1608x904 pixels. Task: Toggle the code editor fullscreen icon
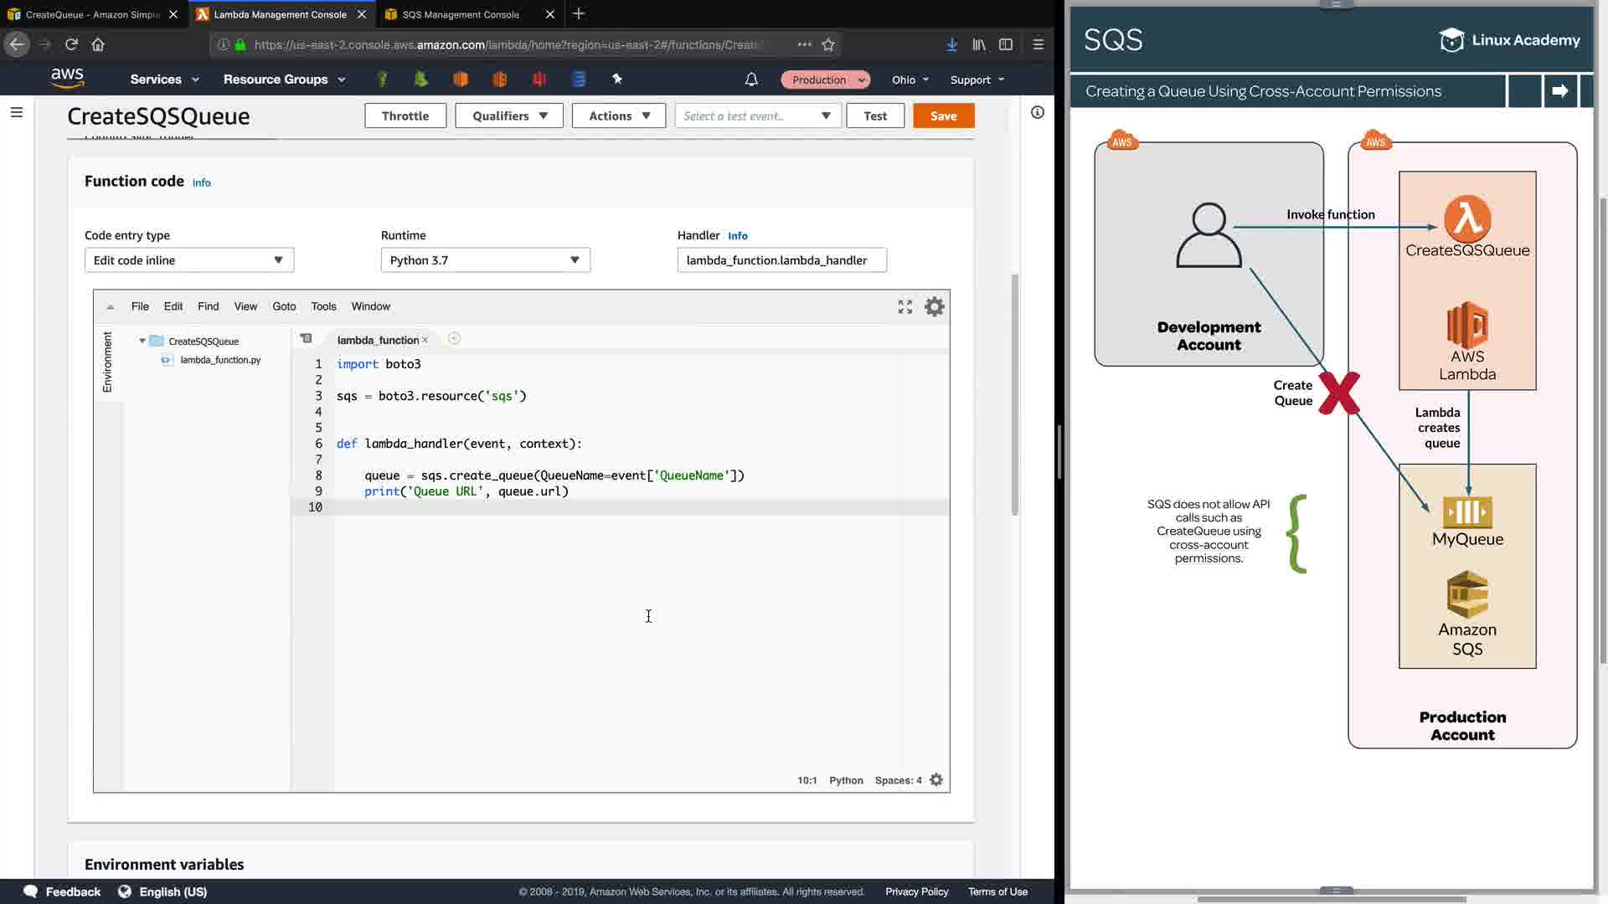pos(904,307)
